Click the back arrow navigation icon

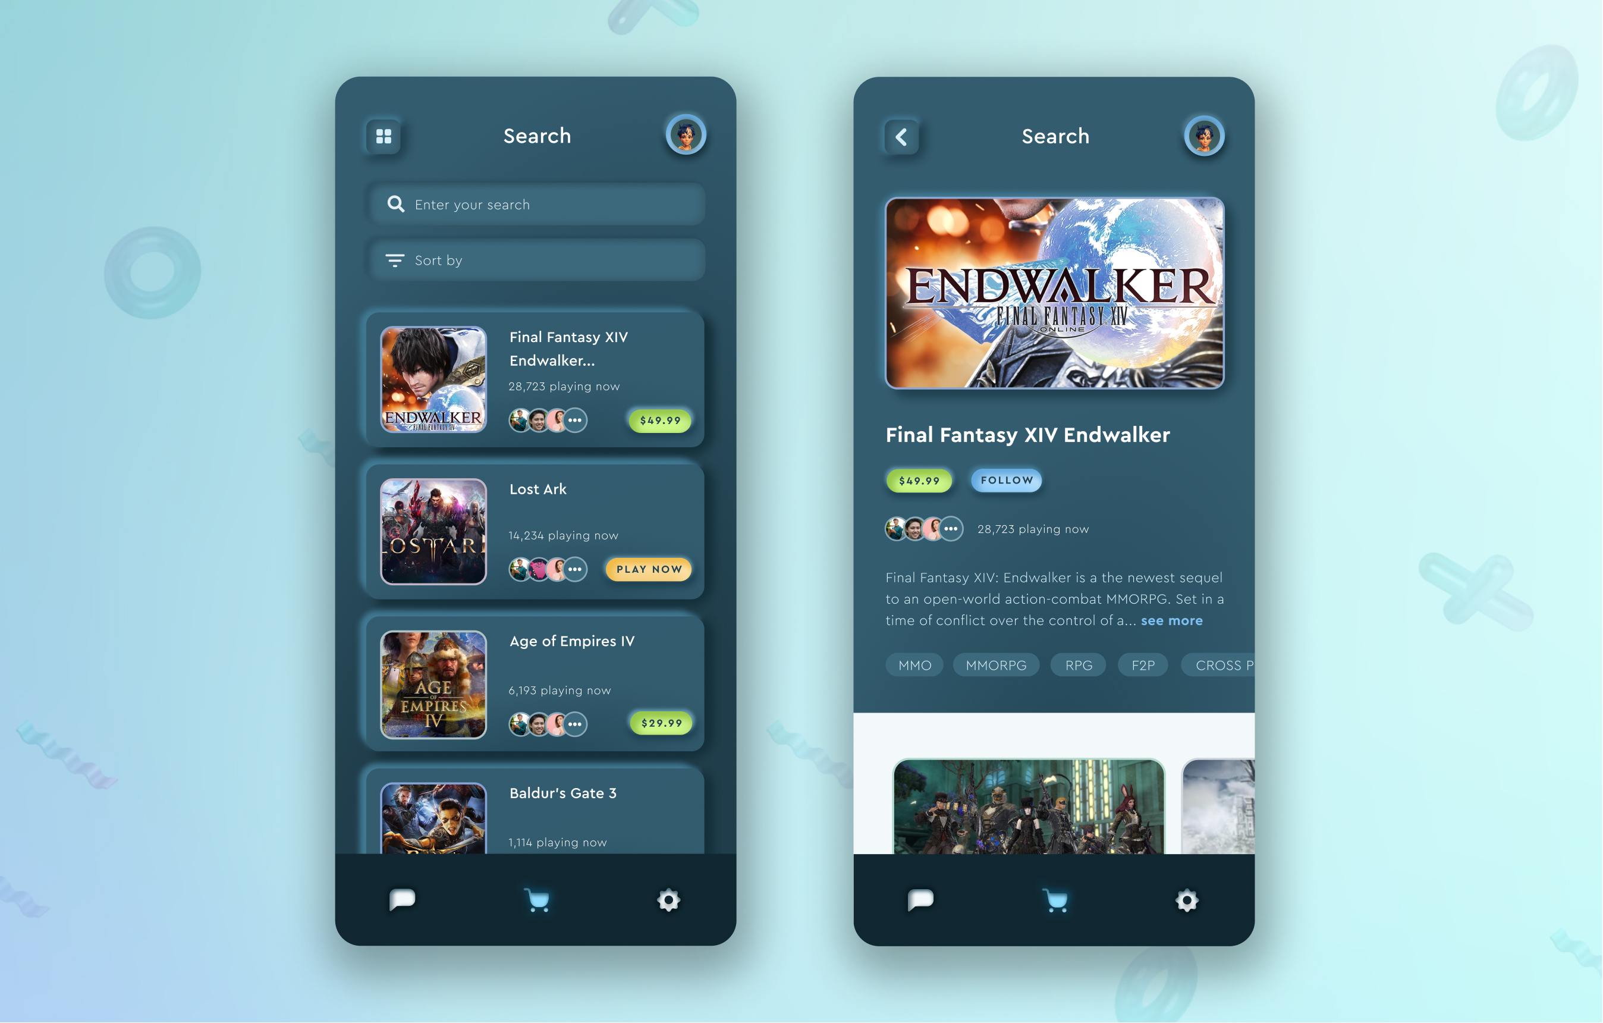point(901,136)
